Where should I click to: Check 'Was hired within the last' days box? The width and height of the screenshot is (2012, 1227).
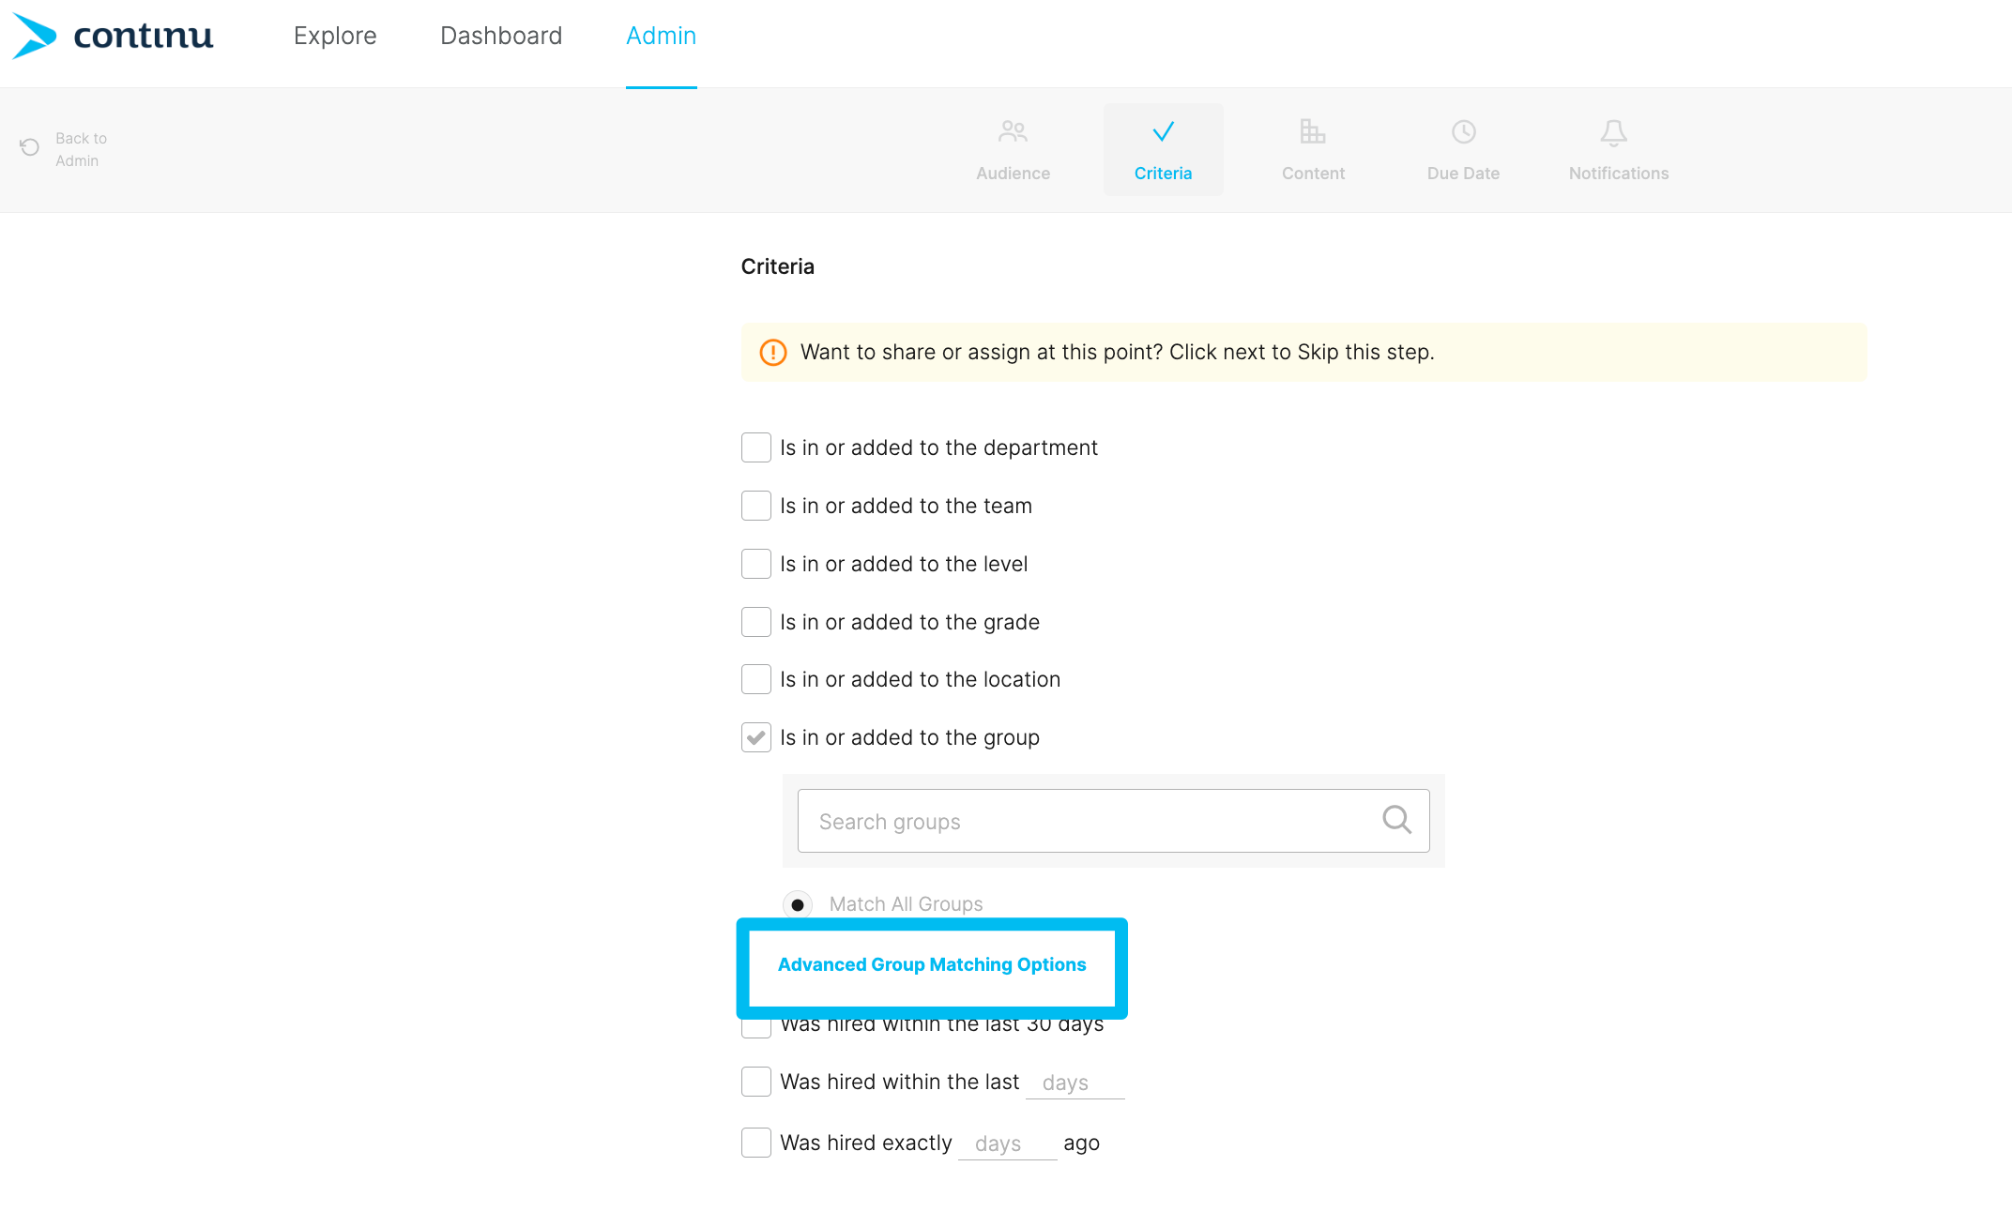(755, 1082)
